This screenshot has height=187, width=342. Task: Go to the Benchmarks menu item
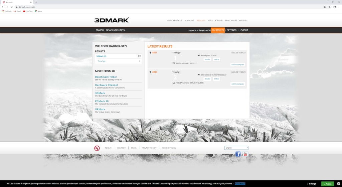[x=175, y=20]
